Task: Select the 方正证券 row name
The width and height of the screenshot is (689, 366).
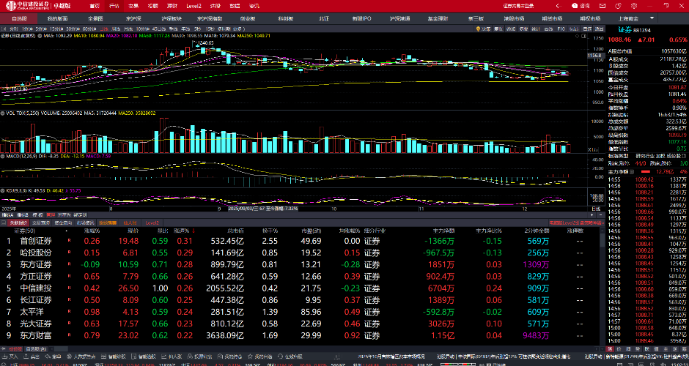Action: click(x=36, y=277)
